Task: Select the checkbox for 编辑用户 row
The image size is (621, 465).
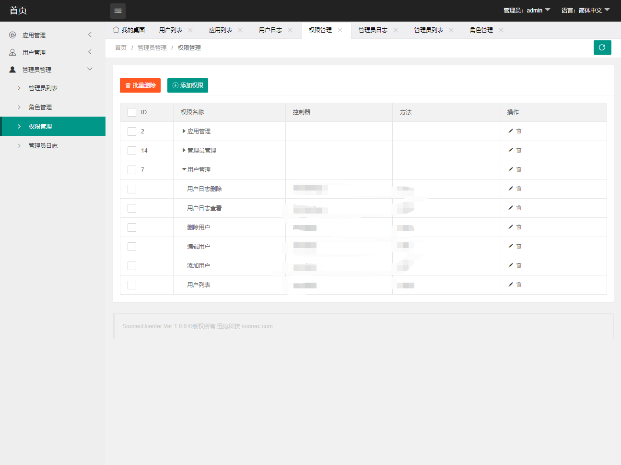Action: point(132,247)
